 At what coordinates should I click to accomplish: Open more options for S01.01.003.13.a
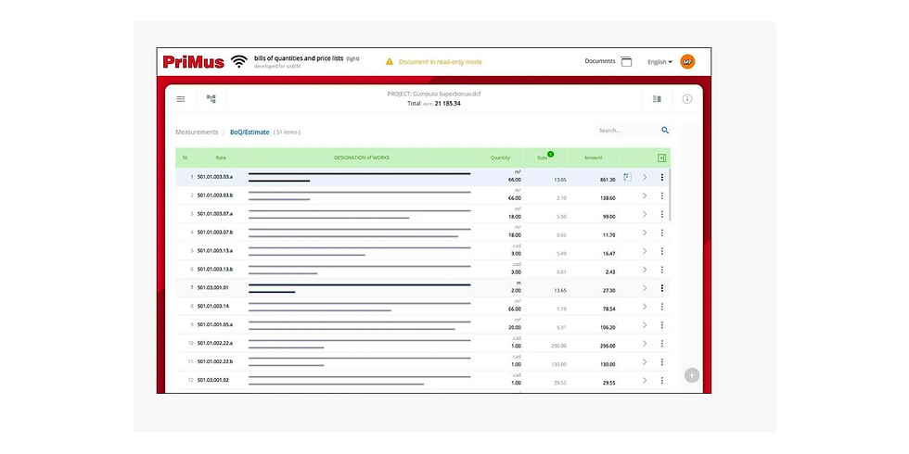tap(661, 251)
